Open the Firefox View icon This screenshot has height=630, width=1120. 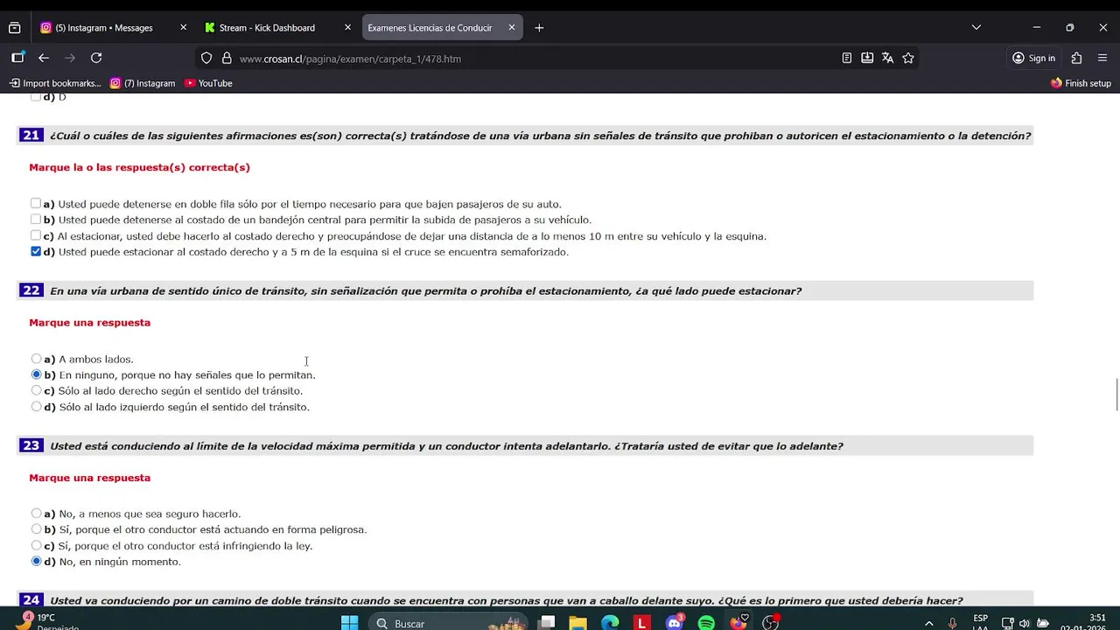coord(14,28)
